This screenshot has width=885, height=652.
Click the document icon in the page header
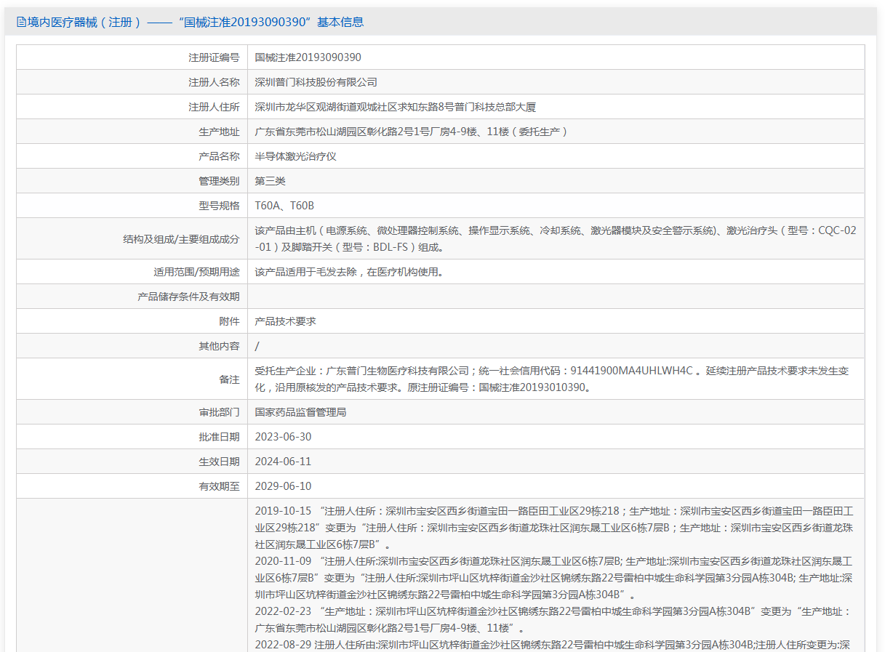(21, 23)
